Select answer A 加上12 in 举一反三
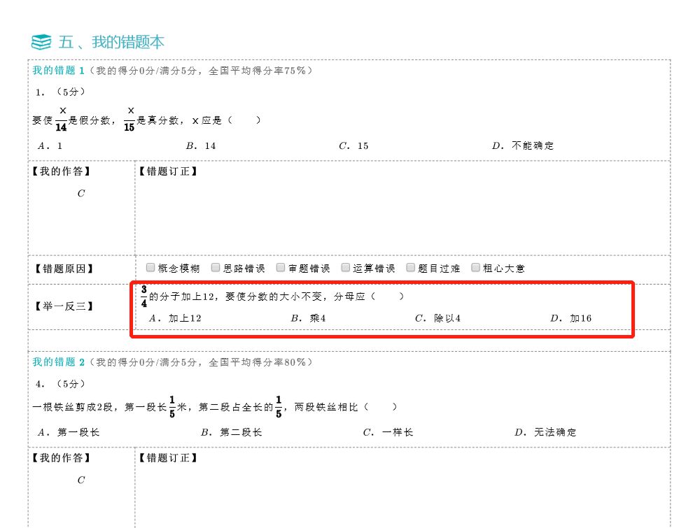This screenshot has width=693, height=528. point(176,318)
